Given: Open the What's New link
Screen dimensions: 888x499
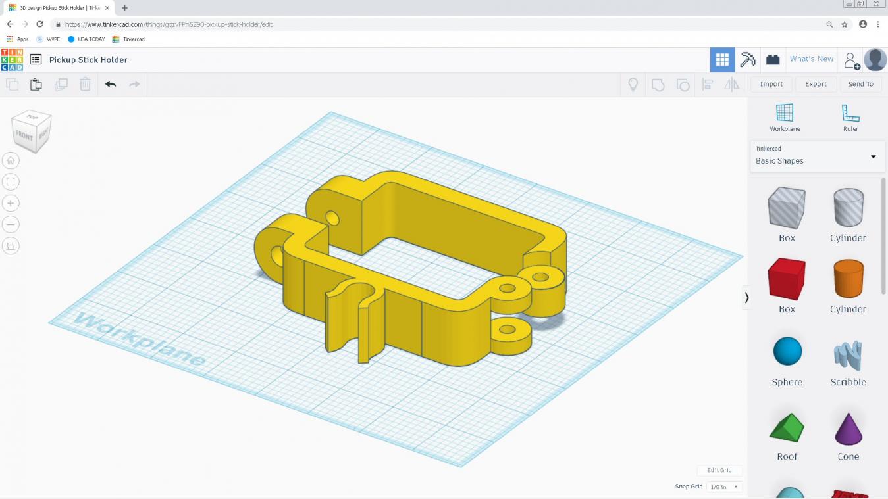Looking at the screenshot, I should [812, 59].
